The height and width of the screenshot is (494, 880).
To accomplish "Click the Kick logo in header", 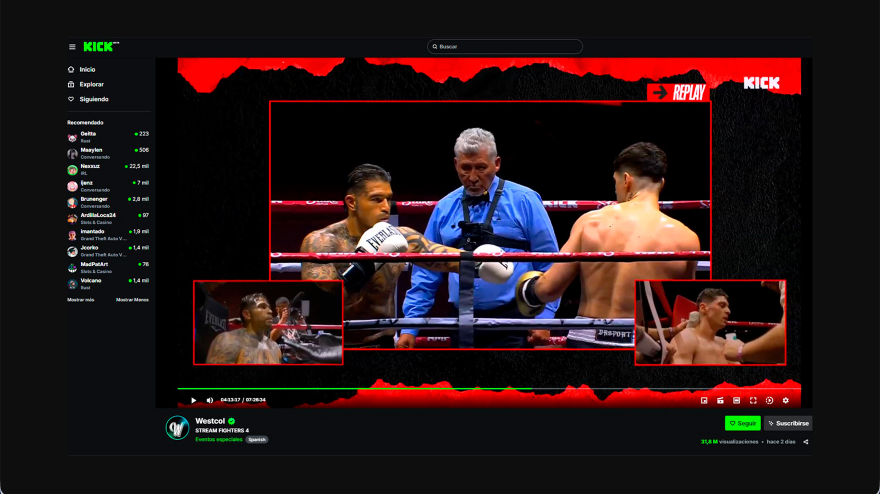I will tap(99, 47).
